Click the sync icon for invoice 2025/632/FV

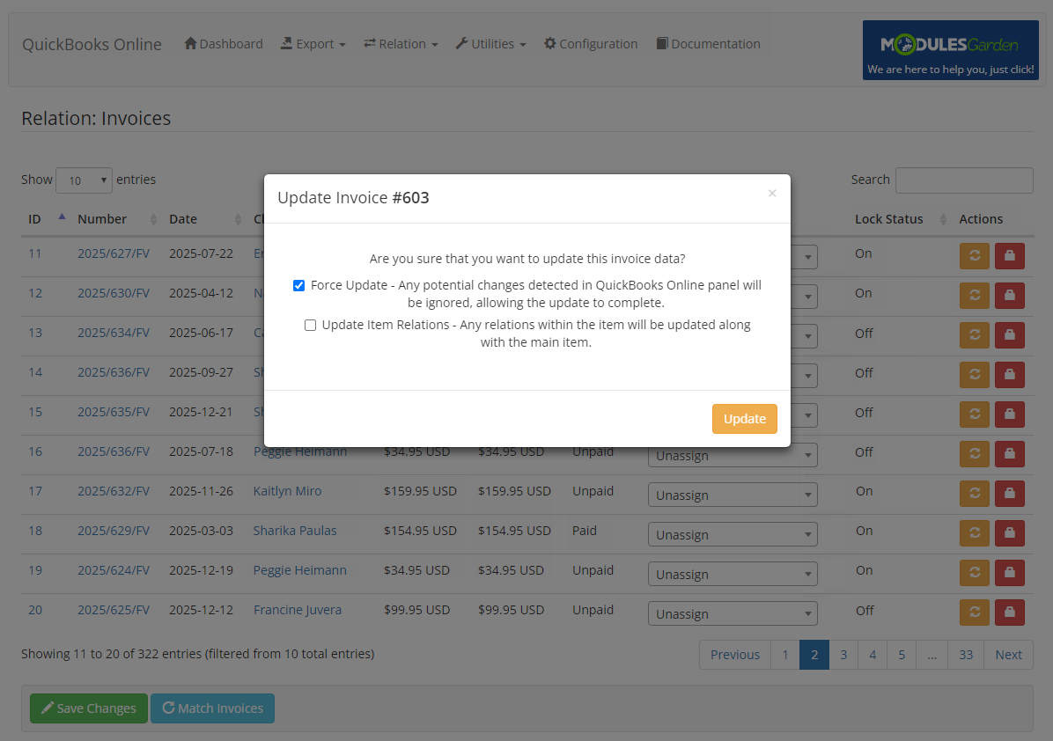pos(974,494)
